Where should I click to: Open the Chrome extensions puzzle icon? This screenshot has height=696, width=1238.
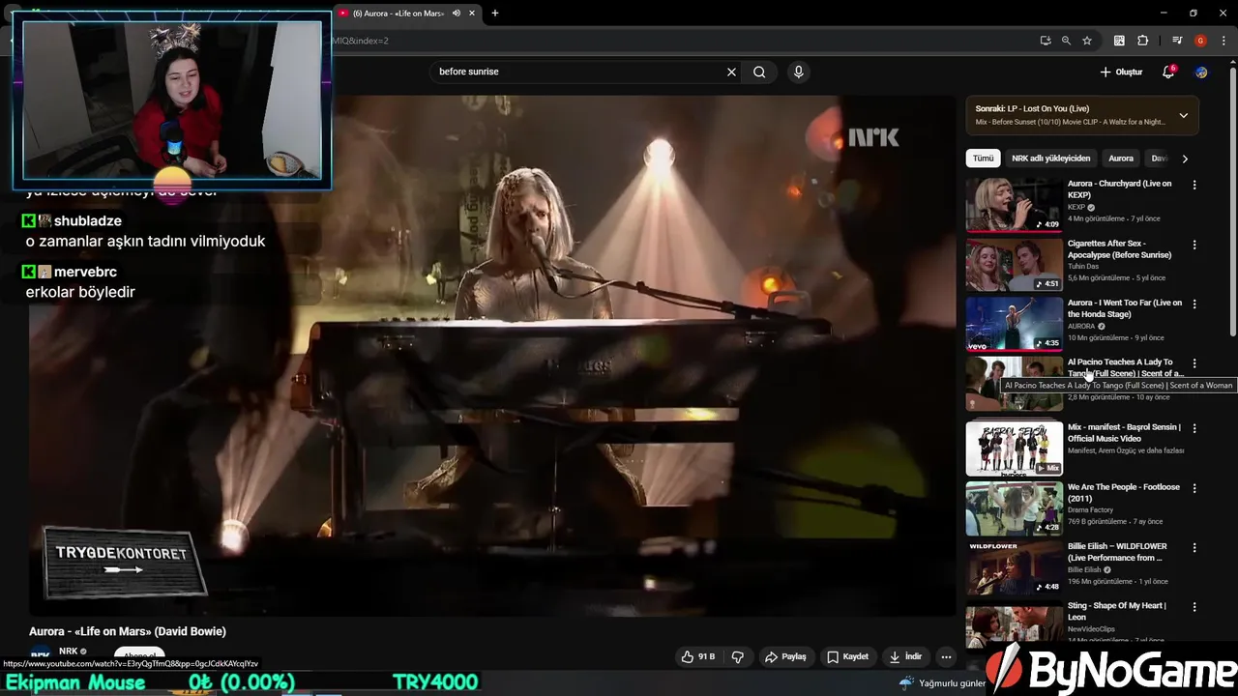pos(1143,41)
